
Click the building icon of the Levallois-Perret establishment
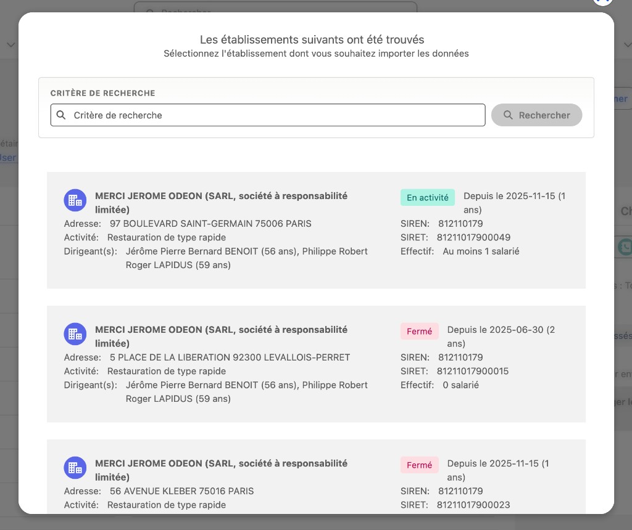click(75, 334)
